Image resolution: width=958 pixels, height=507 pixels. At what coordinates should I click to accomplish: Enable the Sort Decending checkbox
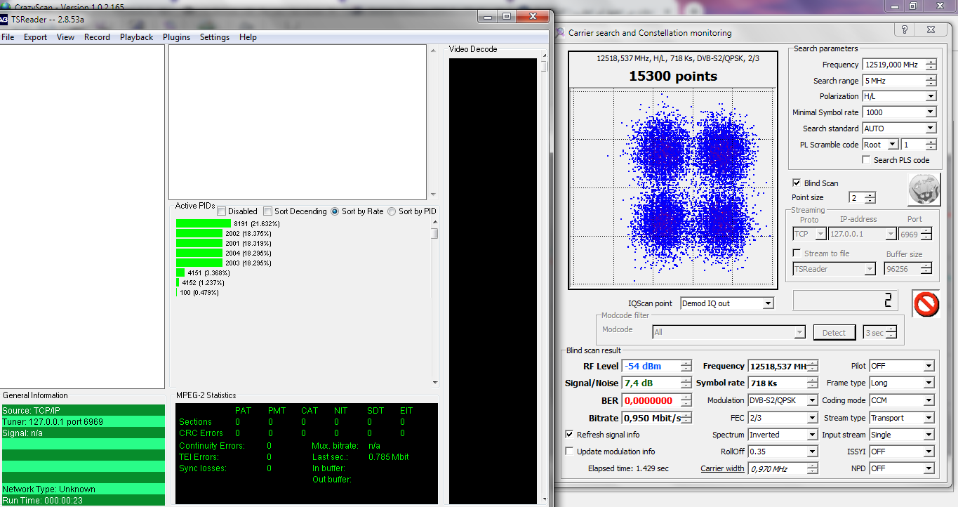[x=267, y=211]
